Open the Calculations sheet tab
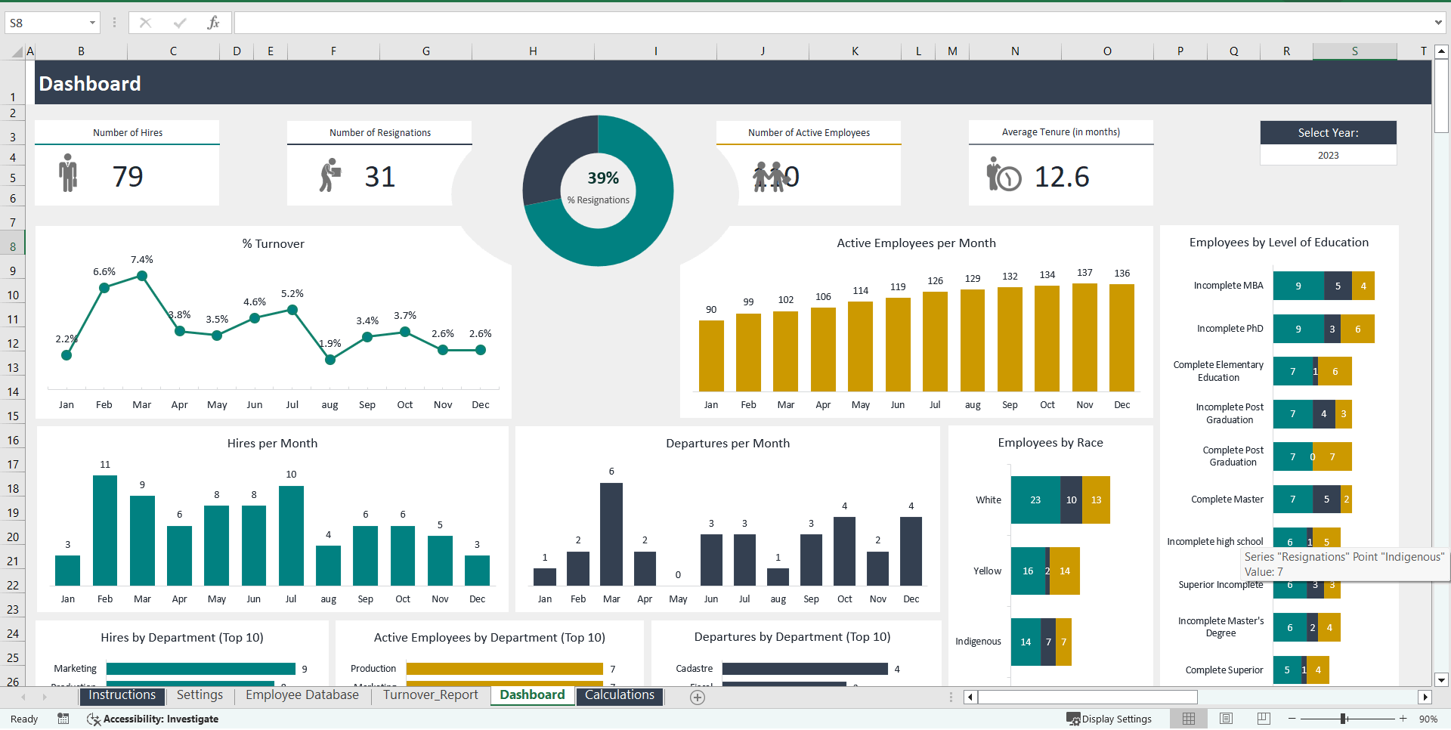This screenshot has height=730, width=1451. 620,695
